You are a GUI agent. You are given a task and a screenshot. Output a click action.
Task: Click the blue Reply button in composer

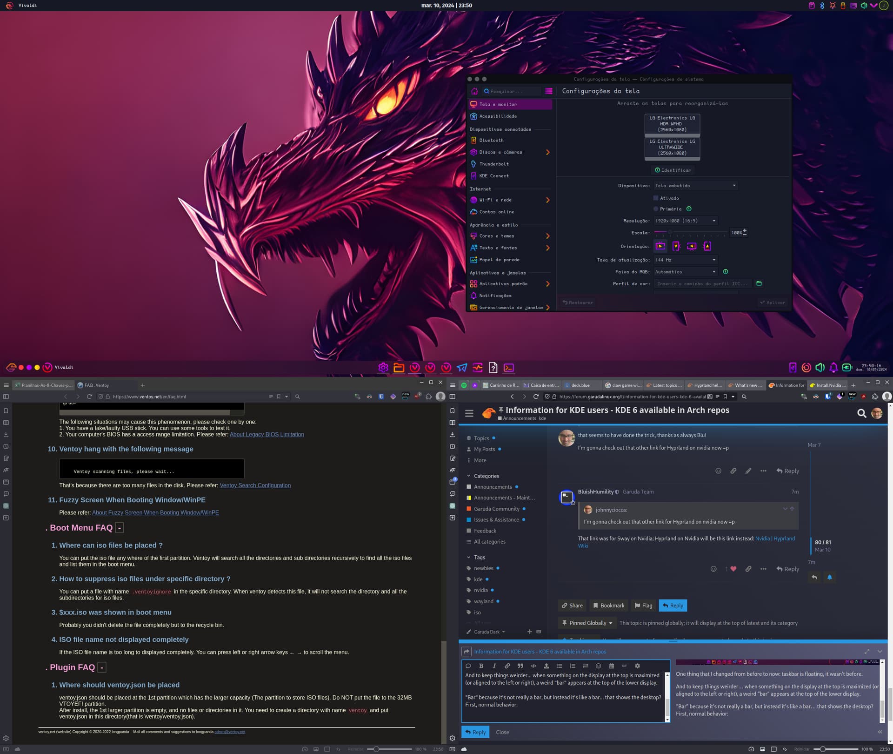tap(475, 732)
